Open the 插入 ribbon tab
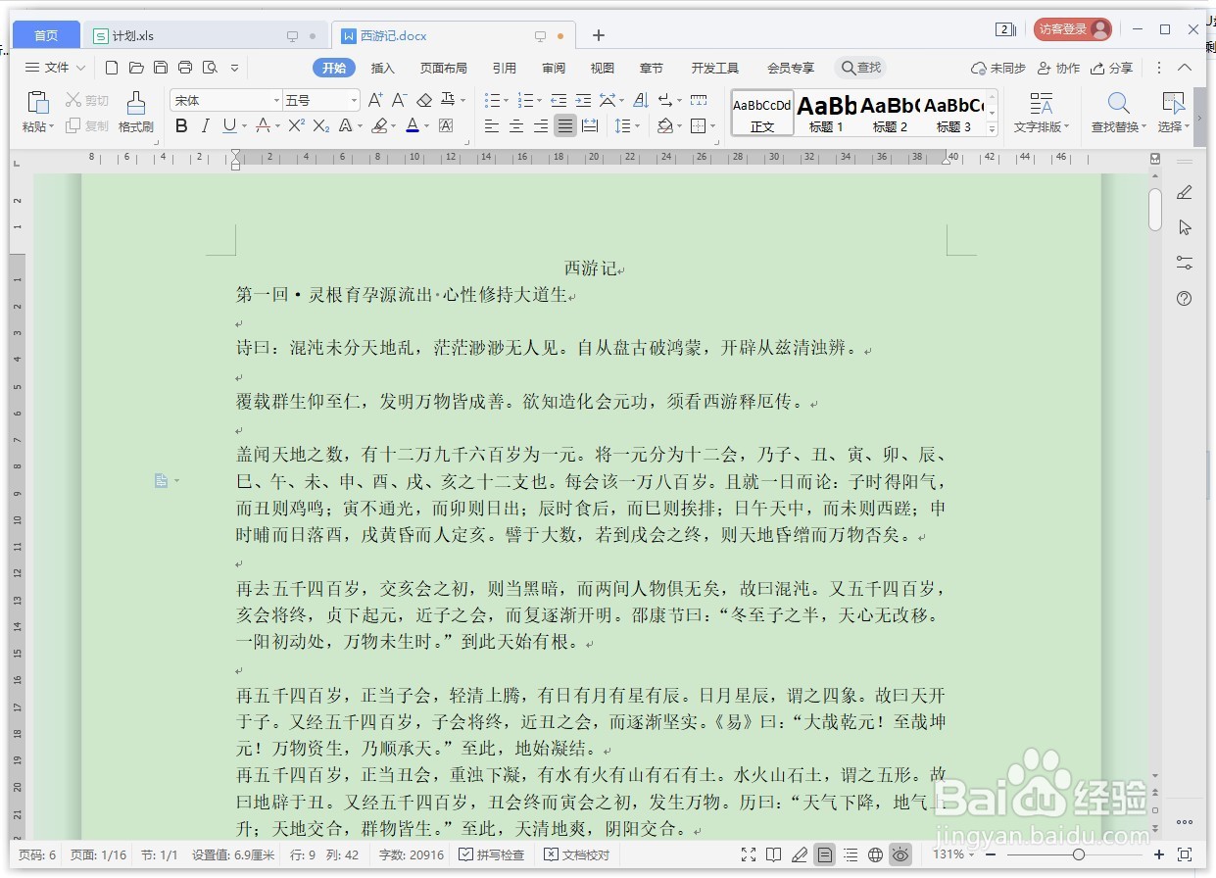The height and width of the screenshot is (878, 1216). 383,68
